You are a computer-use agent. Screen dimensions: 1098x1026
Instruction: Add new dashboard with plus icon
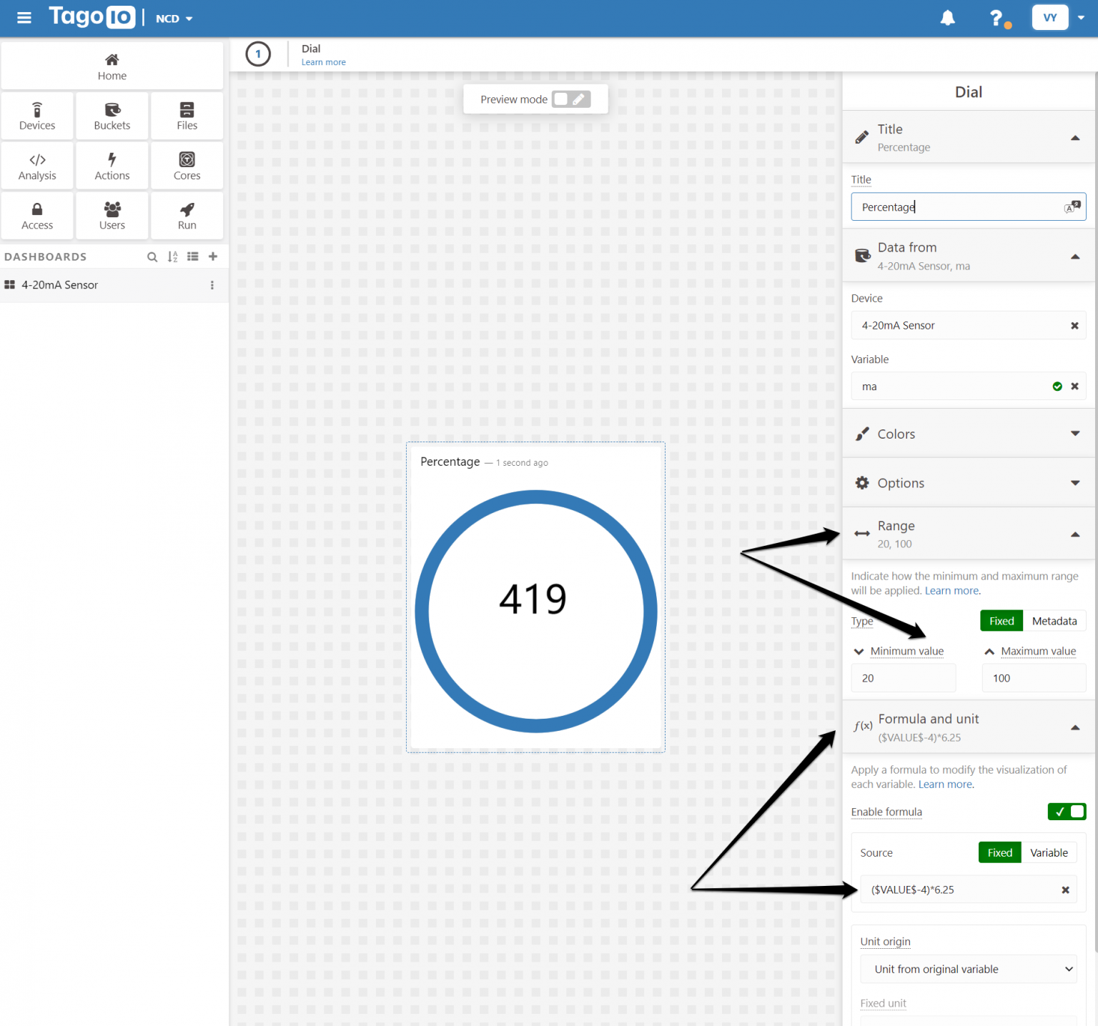tap(213, 256)
